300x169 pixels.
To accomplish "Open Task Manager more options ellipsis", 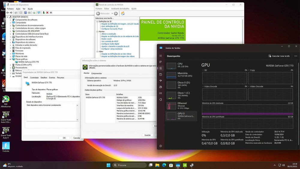I will 296,56.
